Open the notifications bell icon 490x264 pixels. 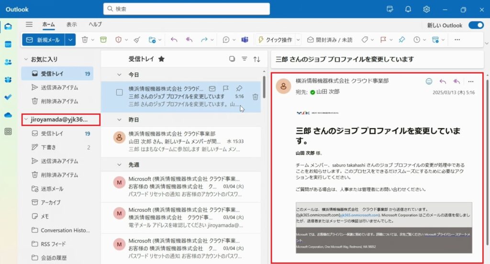pos(408,10)
